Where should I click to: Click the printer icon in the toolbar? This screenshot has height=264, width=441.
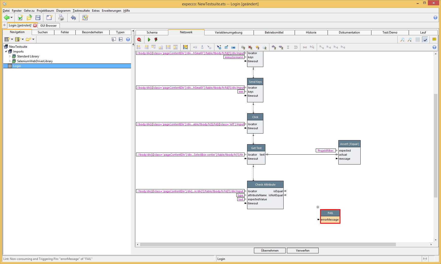click(61, 18)
